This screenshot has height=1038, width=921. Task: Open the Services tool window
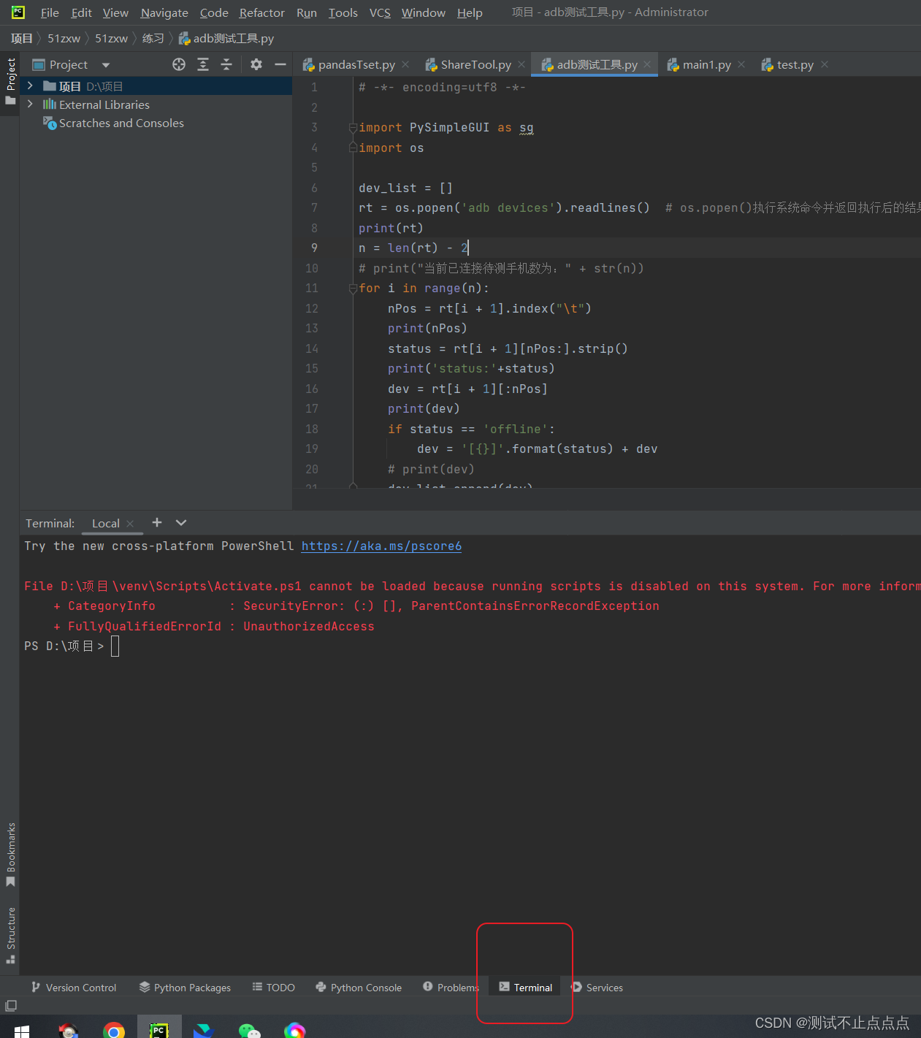pyautogui.click(x=597, y=987)
